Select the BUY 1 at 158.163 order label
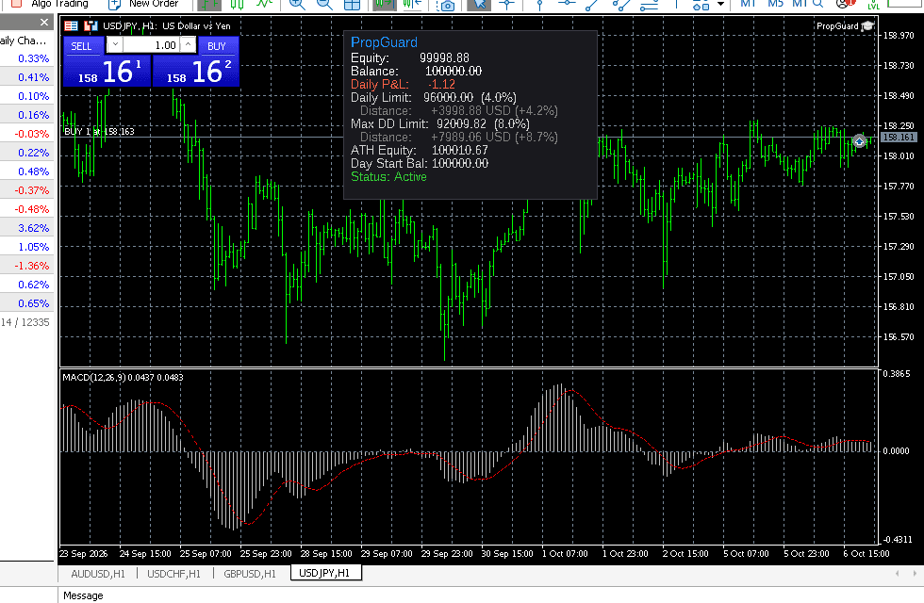 coord(99,131)
